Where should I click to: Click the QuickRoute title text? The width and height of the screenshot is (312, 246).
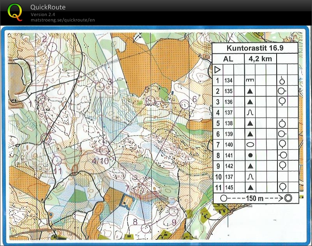click(48, 7)
